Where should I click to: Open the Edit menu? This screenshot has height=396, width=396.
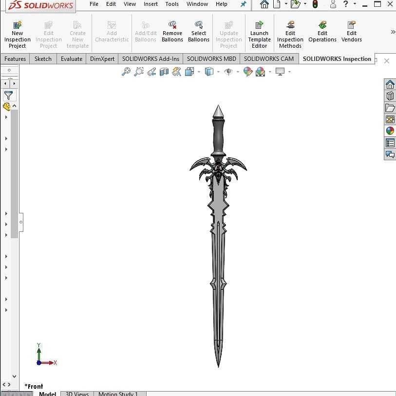[111, 4]
